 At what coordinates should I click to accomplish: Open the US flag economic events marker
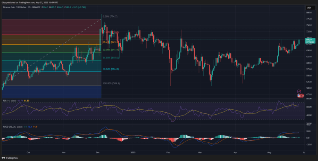point(299,96)
